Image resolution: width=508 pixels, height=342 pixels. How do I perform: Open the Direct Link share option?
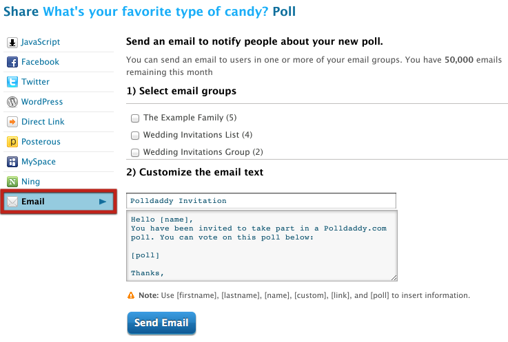point(43,122)
